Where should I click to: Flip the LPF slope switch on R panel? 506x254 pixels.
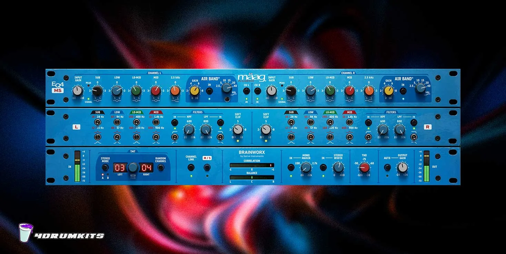point(414,138)
